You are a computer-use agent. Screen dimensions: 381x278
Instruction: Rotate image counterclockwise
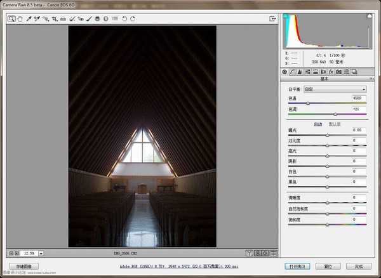click(x=124, y=19)
